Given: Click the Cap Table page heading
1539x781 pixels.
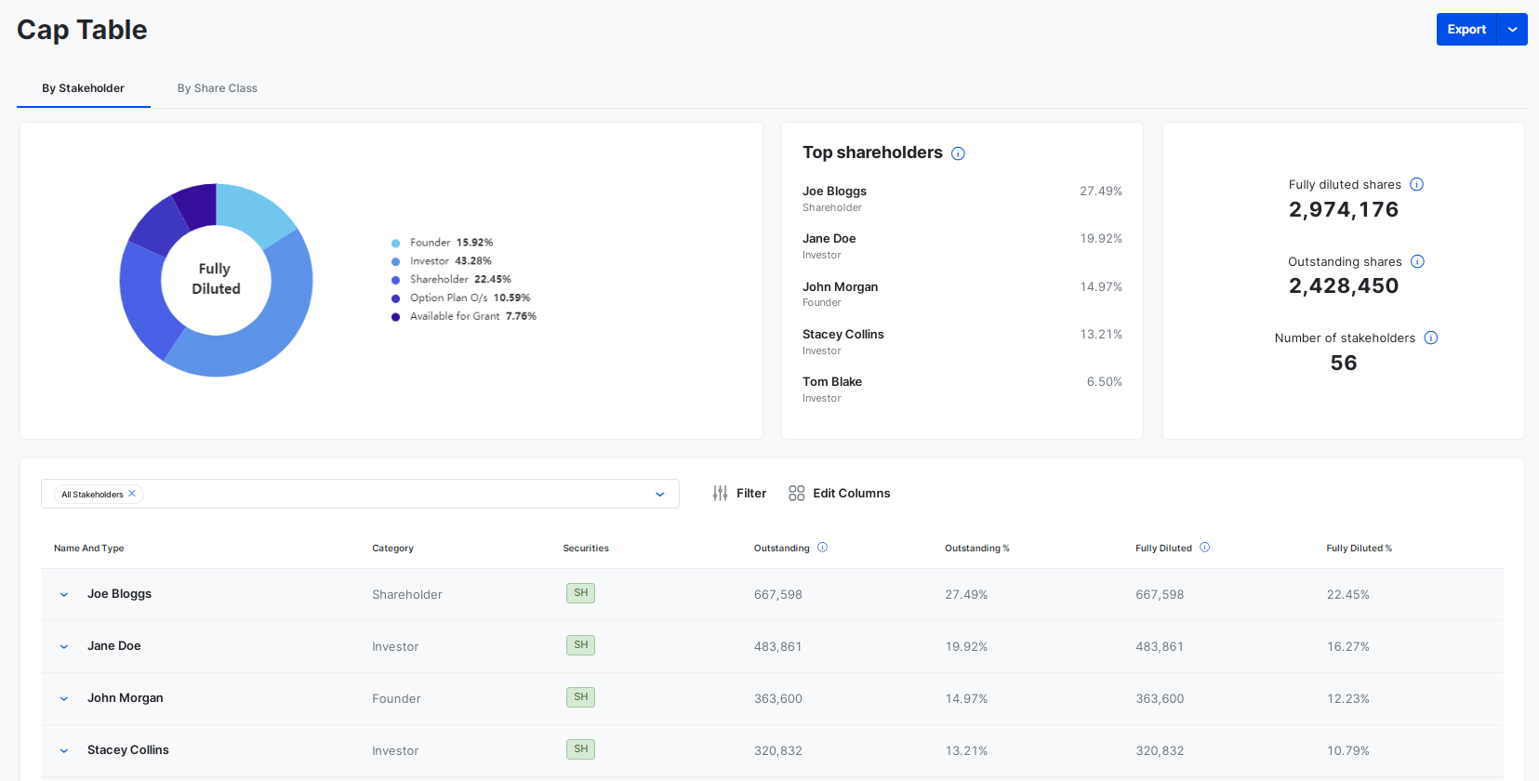Looking at the screenshot, I should (82, 30).
